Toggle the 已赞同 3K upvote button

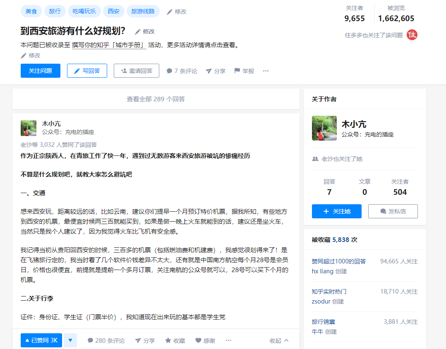41,340
